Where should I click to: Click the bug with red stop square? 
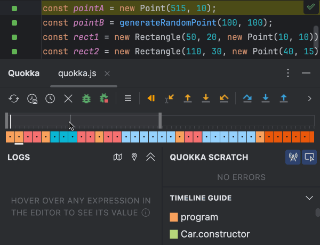pos(104,99)
